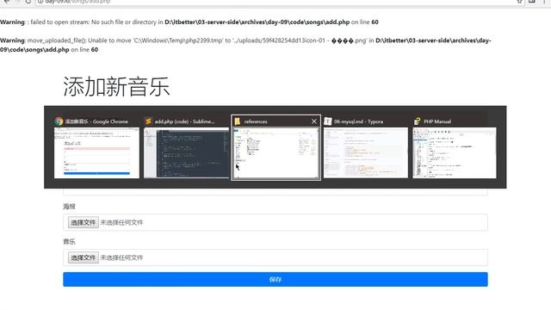
Task: Click the browser reload icon
Action: pos(28,2)
